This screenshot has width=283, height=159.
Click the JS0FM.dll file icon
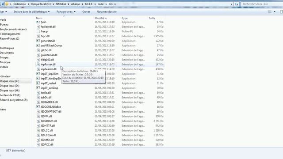click(38, 116)
